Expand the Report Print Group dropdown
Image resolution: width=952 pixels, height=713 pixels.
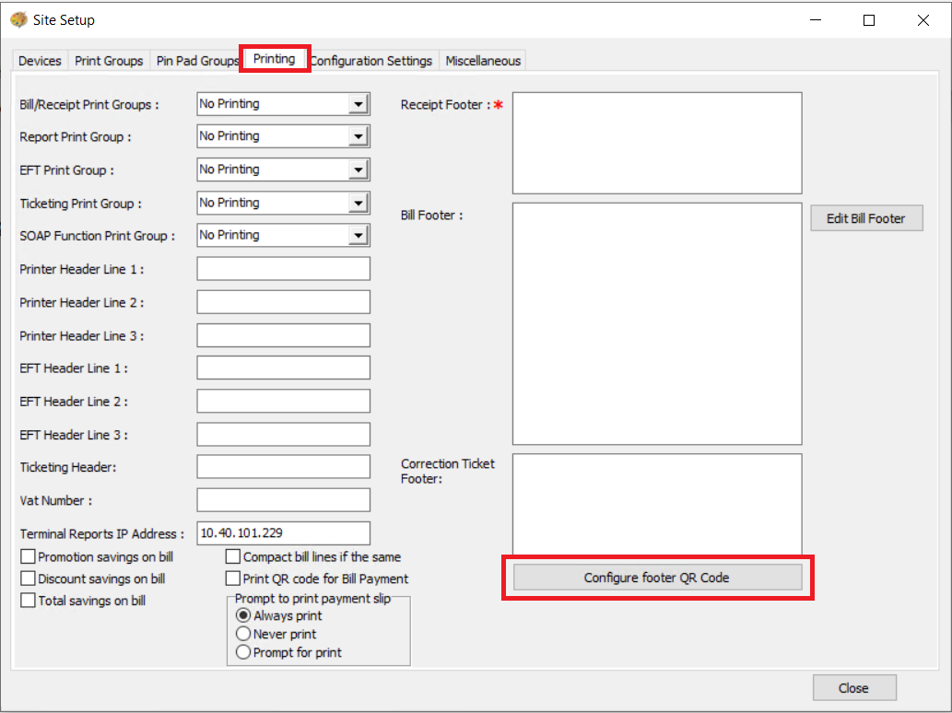click(358, 136)
